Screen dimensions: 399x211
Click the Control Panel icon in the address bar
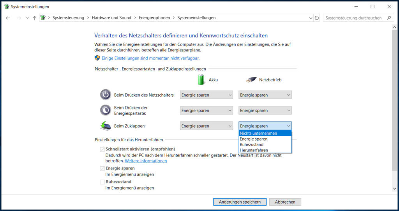point(43,18)
